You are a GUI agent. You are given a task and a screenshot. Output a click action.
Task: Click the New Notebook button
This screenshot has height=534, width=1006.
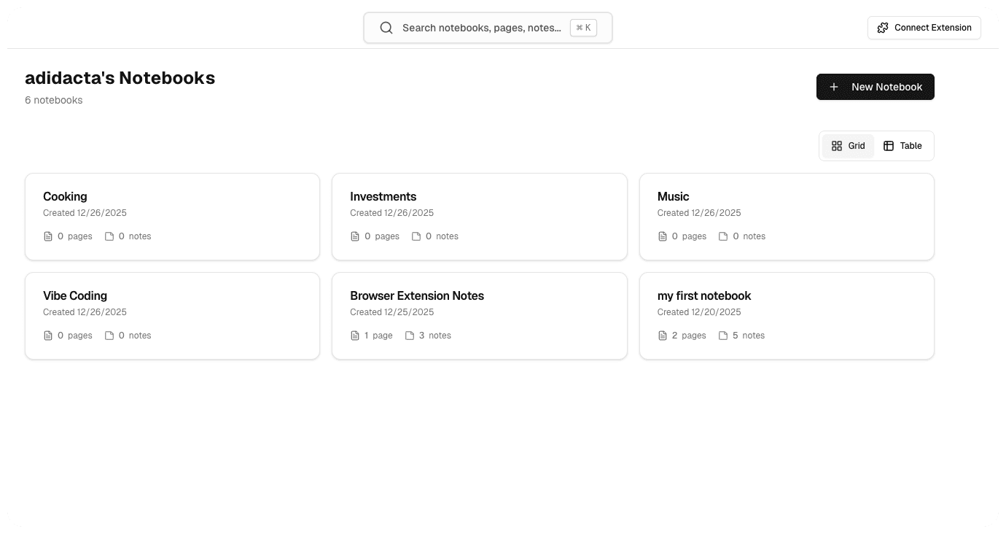tap(876, 87)
